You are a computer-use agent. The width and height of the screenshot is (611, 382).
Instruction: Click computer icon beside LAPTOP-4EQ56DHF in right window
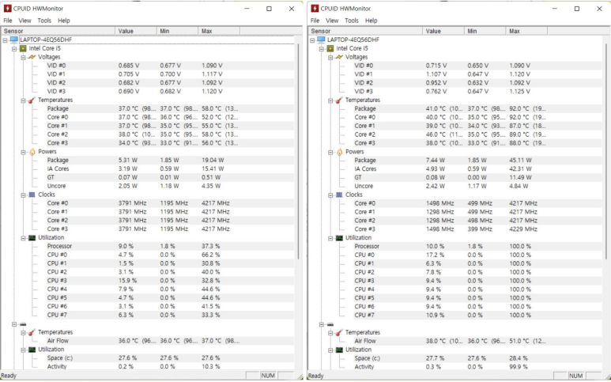coord(322,40)
